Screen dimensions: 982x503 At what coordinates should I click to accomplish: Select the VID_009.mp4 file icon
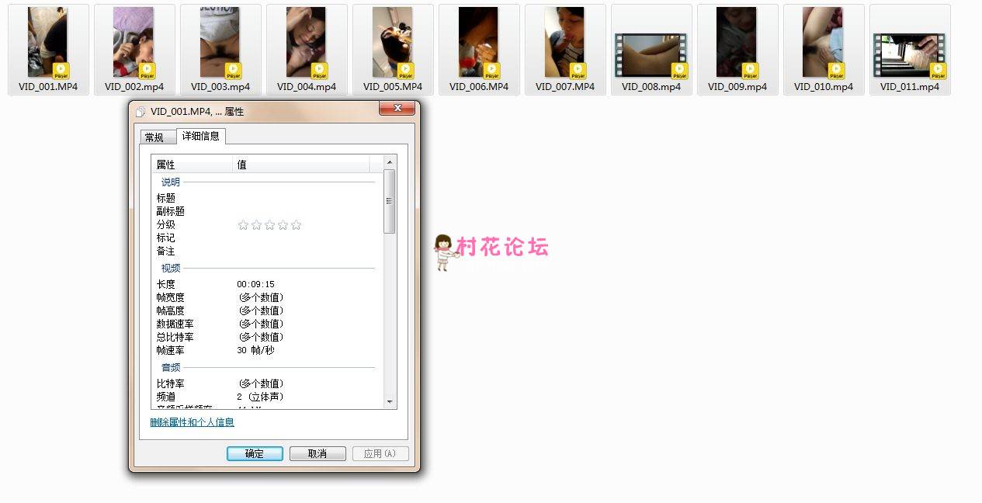(737, 43)
